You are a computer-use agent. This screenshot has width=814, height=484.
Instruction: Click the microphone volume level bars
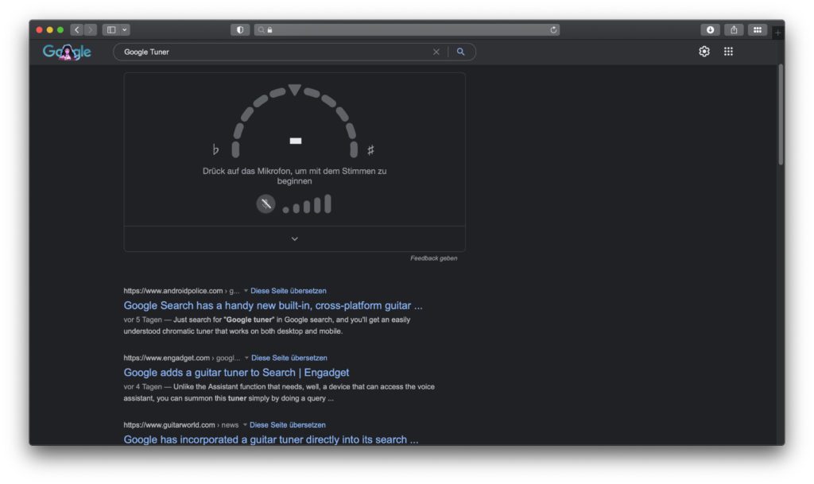pos(307,204)
